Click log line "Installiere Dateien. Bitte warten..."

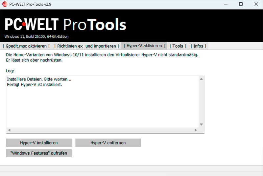[x=39, y=79]
